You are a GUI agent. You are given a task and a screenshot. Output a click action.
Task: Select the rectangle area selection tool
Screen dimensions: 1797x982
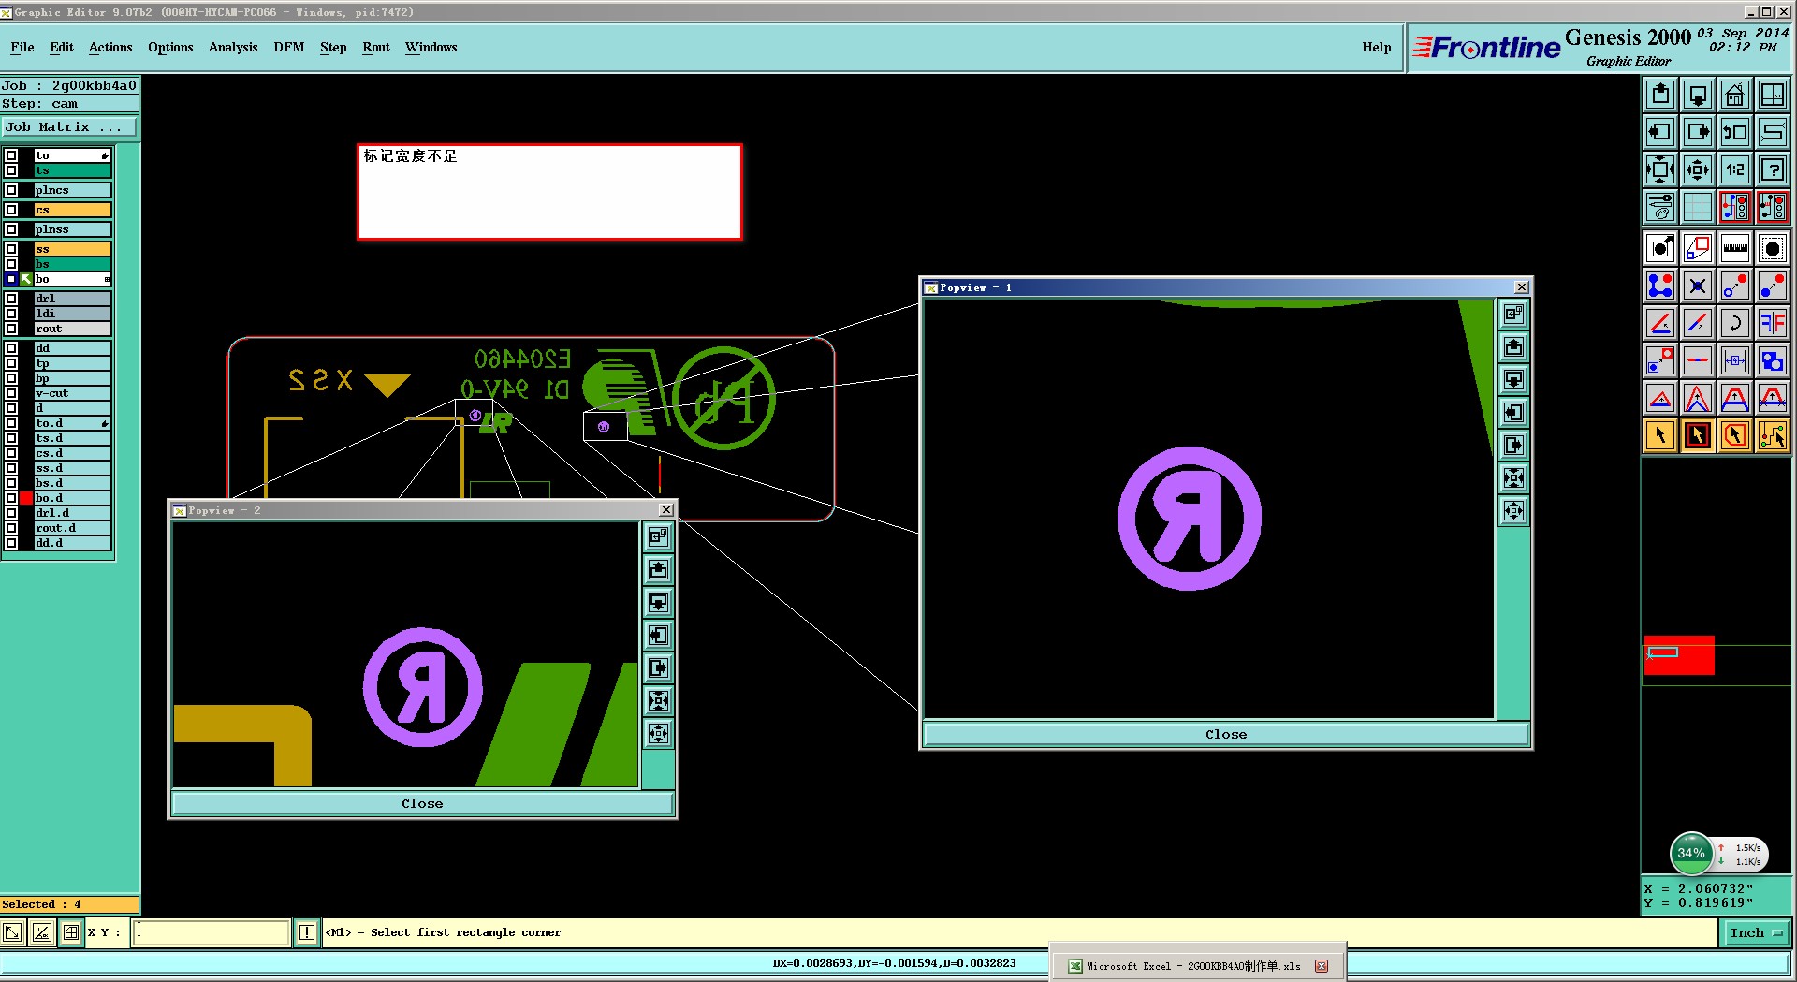pyautogui.click(x=1698, y=435)
